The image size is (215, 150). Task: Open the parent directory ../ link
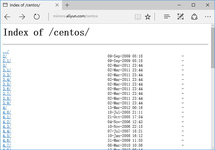click(6, 52)
